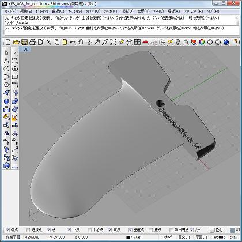
Task: Select the fillet curves tool
Action: [15, 85]
